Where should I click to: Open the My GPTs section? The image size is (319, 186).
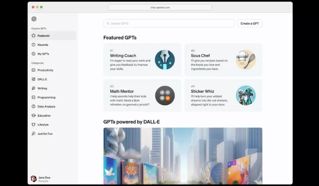pos(53,54)
